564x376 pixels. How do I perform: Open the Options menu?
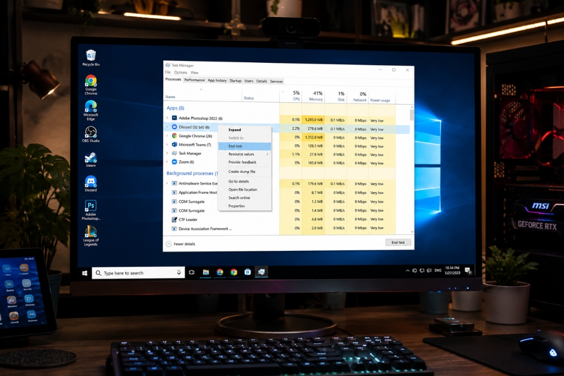point(180,72)
